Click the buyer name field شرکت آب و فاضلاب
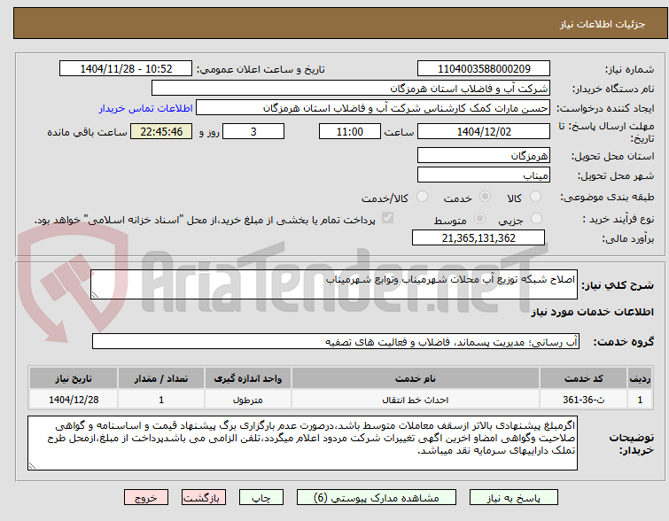The width and height of the screenshot is (669, 521). (x=351, y=89)
